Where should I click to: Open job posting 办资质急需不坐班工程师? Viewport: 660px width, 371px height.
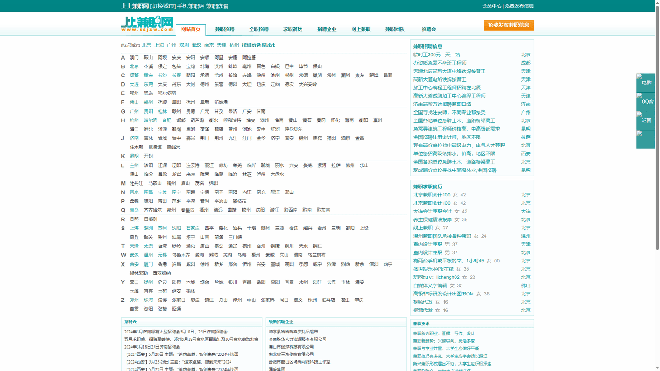click(440, 63)
